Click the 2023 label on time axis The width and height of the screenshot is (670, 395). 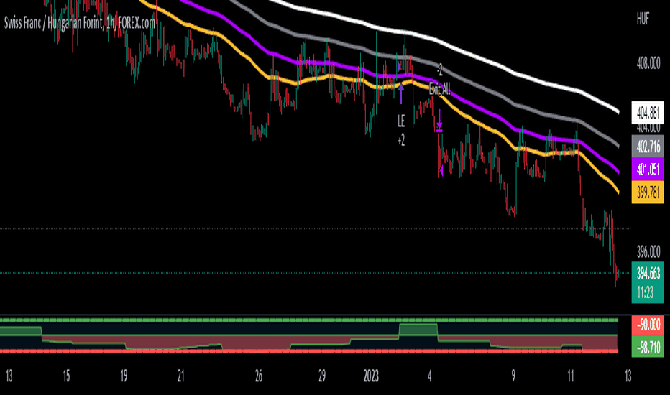coord(371,376)
